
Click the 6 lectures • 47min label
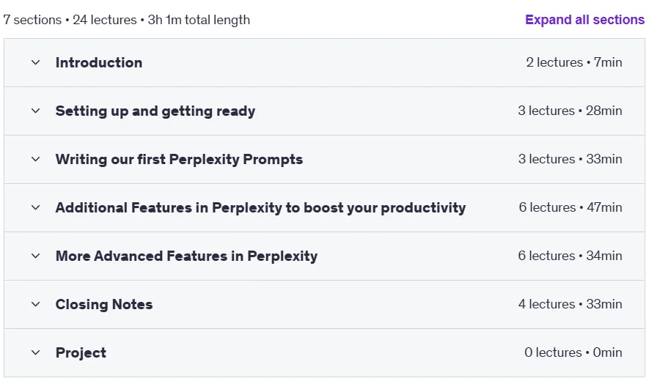(571, 207)
